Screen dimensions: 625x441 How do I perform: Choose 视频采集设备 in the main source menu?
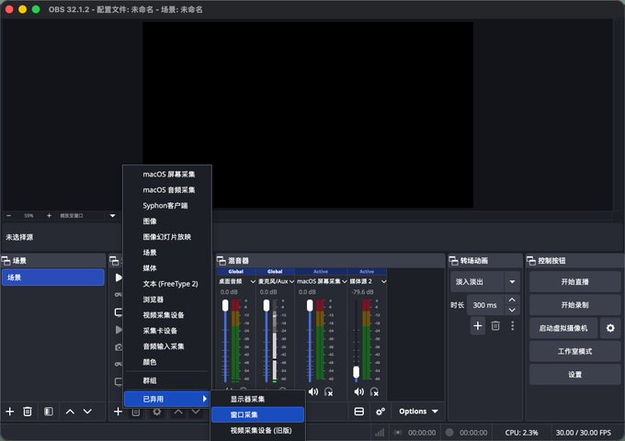click(x=167, y=315)
